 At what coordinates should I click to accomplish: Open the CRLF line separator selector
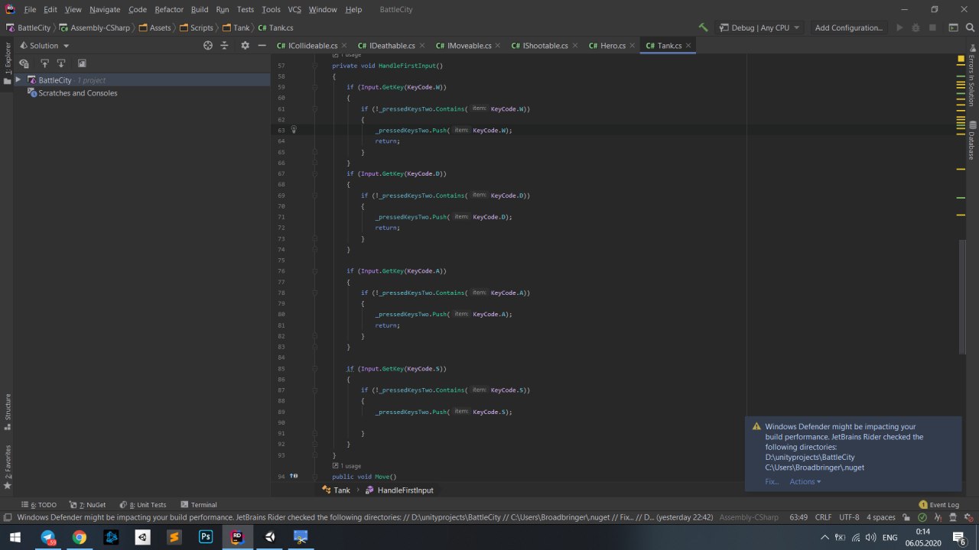(x=823, y=517)
